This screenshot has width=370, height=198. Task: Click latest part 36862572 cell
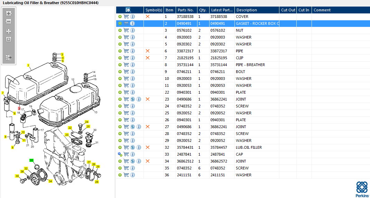(x=222, y=161)
